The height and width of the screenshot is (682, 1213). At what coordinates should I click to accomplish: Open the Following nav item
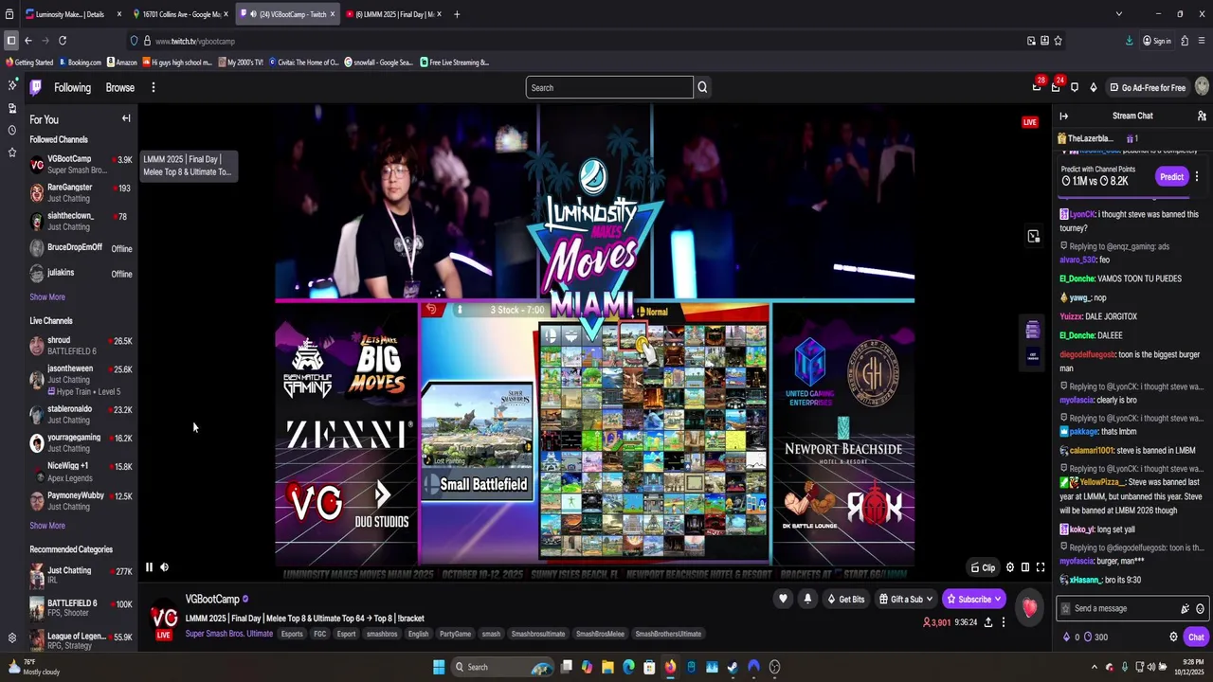pos(72,87)
